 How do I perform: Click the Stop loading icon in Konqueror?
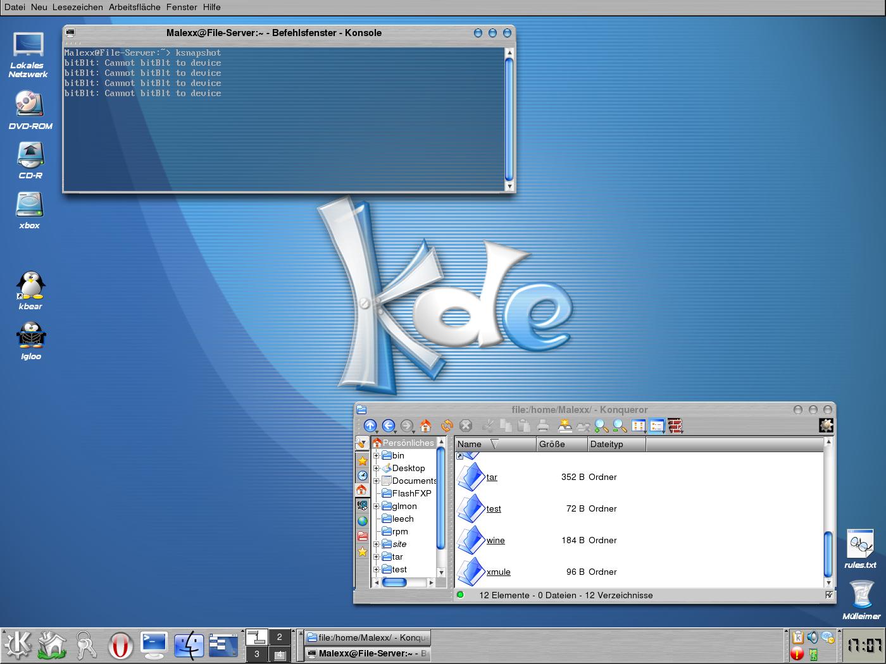click(x=466, y=426)
